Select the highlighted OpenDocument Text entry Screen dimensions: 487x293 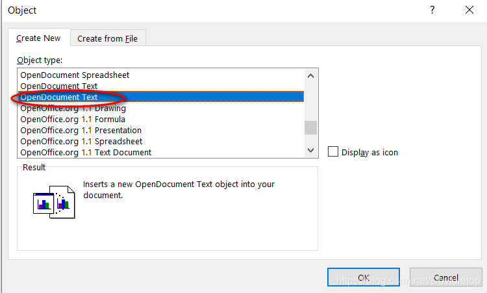coord(161,97)
